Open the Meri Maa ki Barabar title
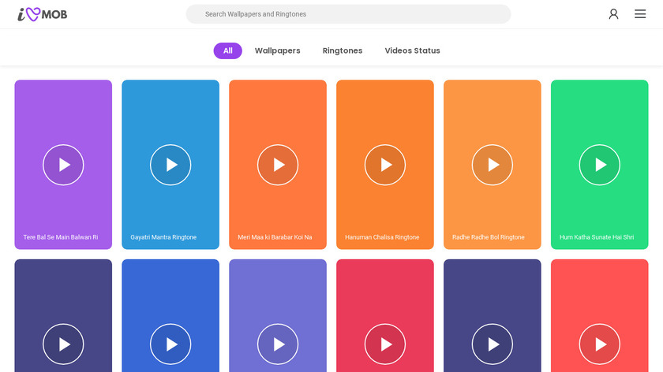Screen dimensions: 663x372 coord(275,237)
